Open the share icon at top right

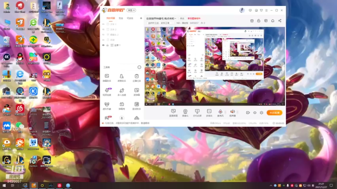280,21
